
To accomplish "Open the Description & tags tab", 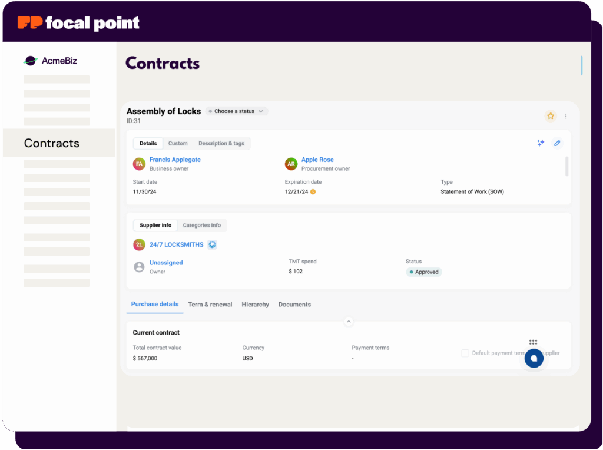I will (221, 143).
